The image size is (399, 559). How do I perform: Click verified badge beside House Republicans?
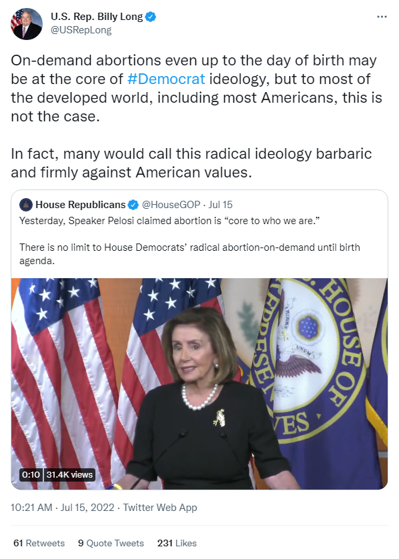[x=133, y=205]
